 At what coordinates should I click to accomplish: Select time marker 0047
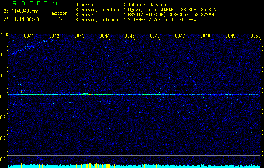[x=180, y=37]
